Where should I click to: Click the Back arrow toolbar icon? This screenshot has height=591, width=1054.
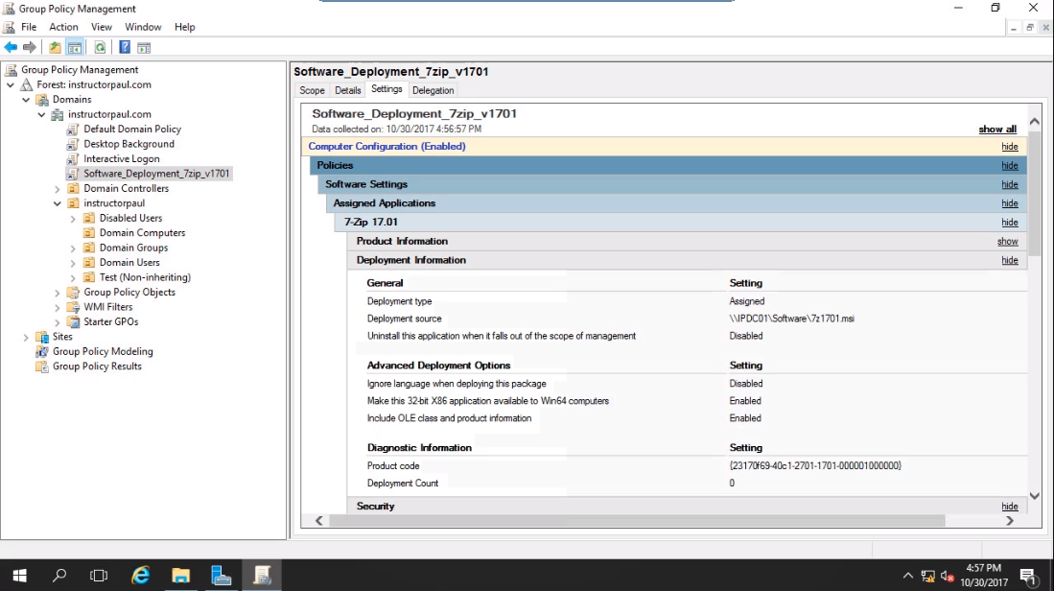coord(11,47)
